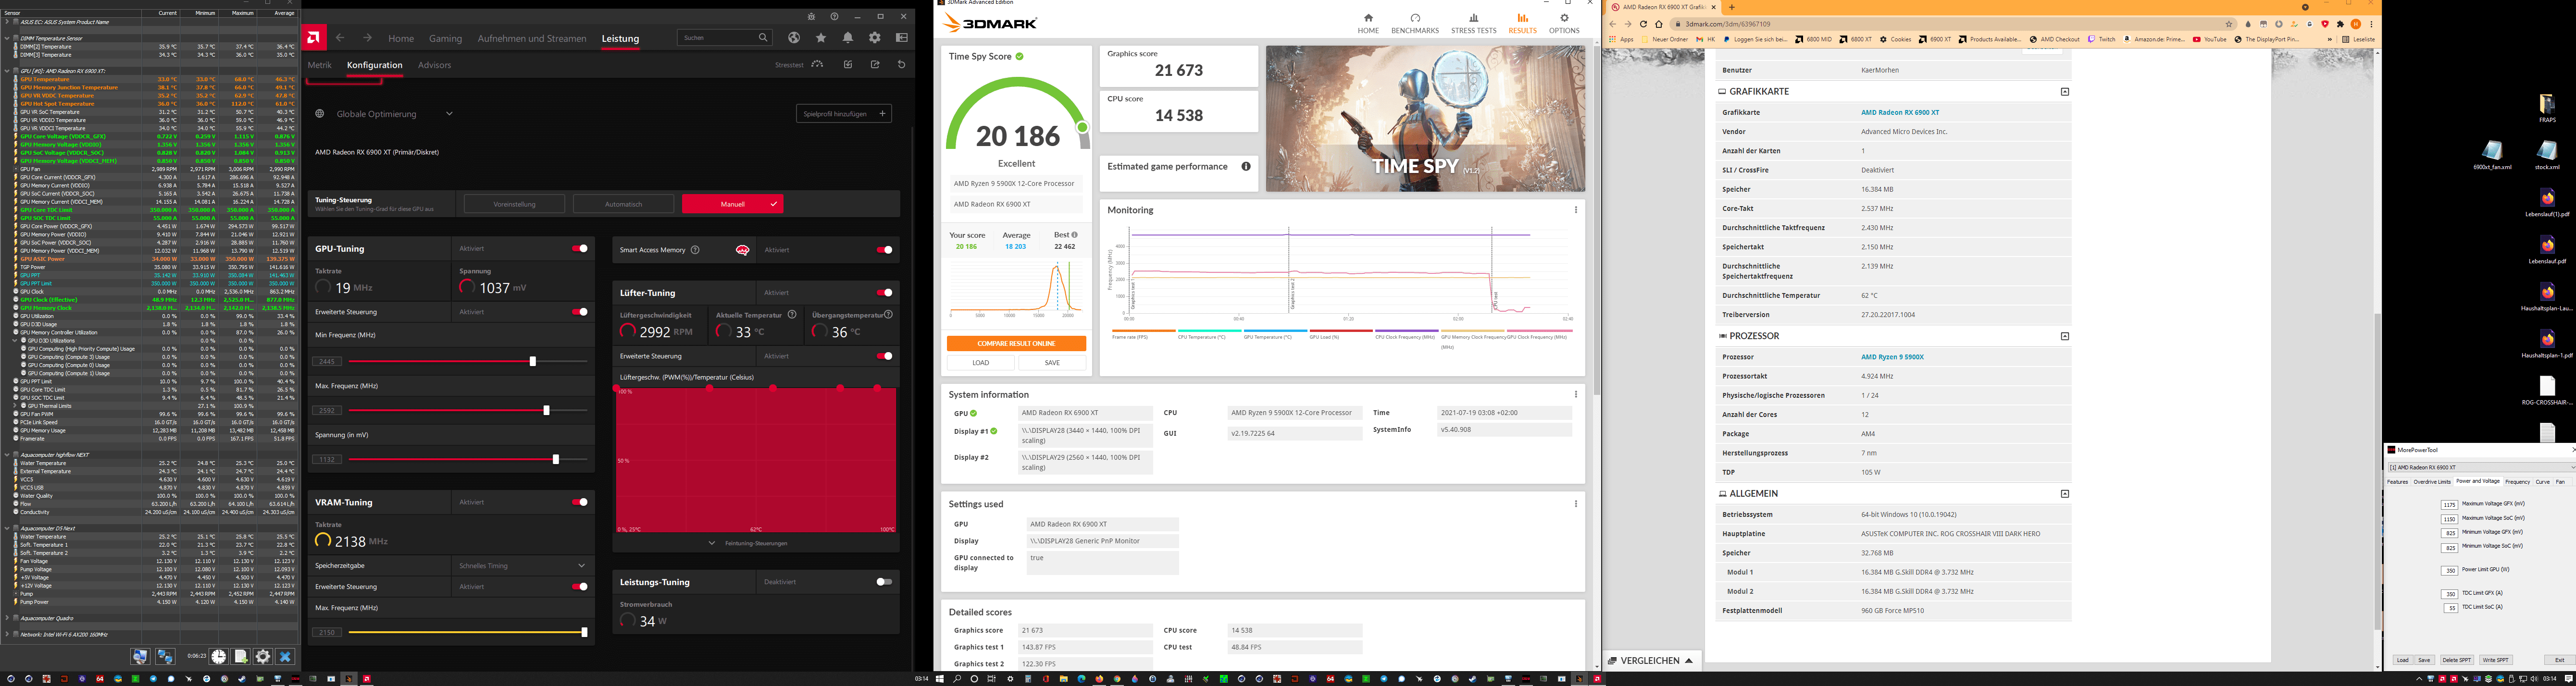The width and height of the screenshot is (2576, 686).
Task: Expand Feinabstimmungs-Steuerungen under the fan curve
Action: [x=755, y=544]
